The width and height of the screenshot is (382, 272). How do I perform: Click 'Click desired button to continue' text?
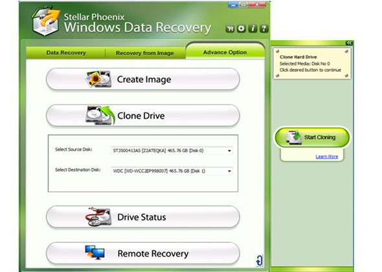coord(310,70)
